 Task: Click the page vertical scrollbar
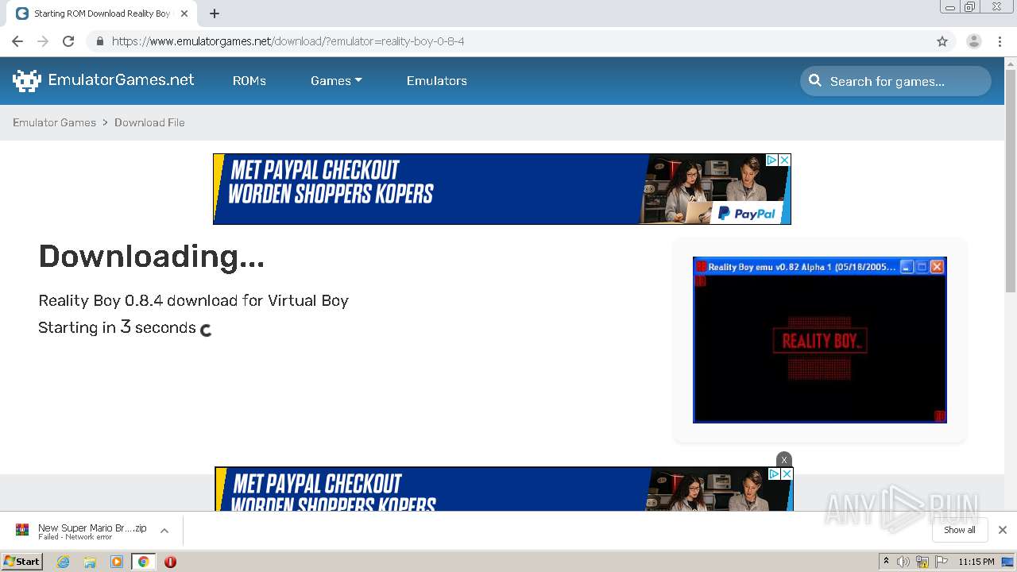pos(1011,181)
